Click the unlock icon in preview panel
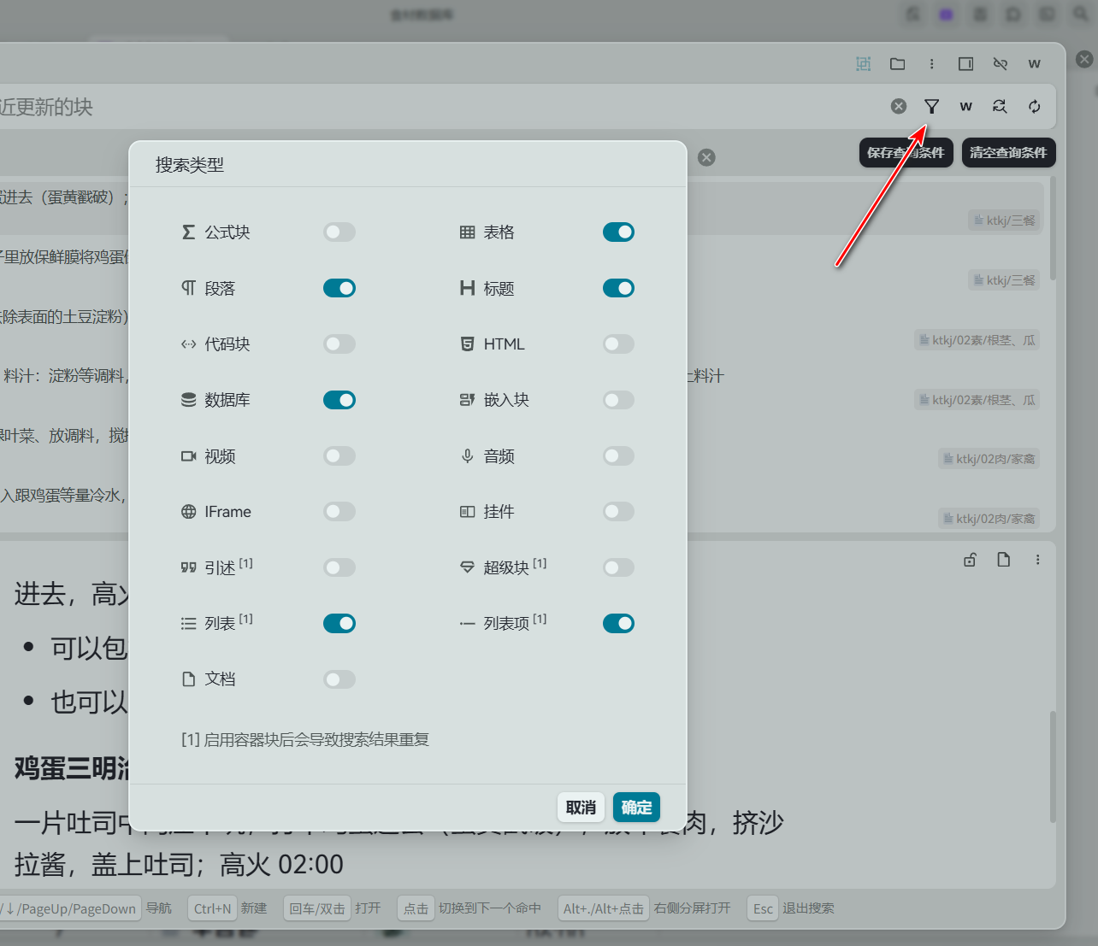 [x=970, y=560]
